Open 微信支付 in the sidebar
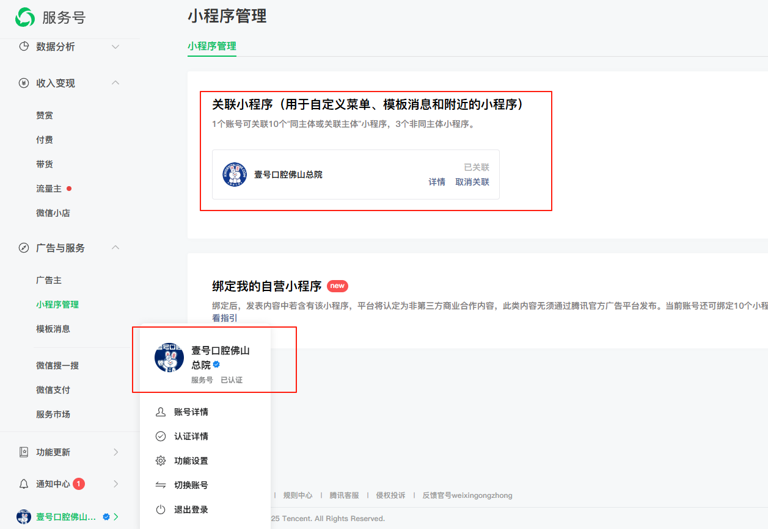The image size is (768, 529). pyautogui.click(x=53, y=390)
